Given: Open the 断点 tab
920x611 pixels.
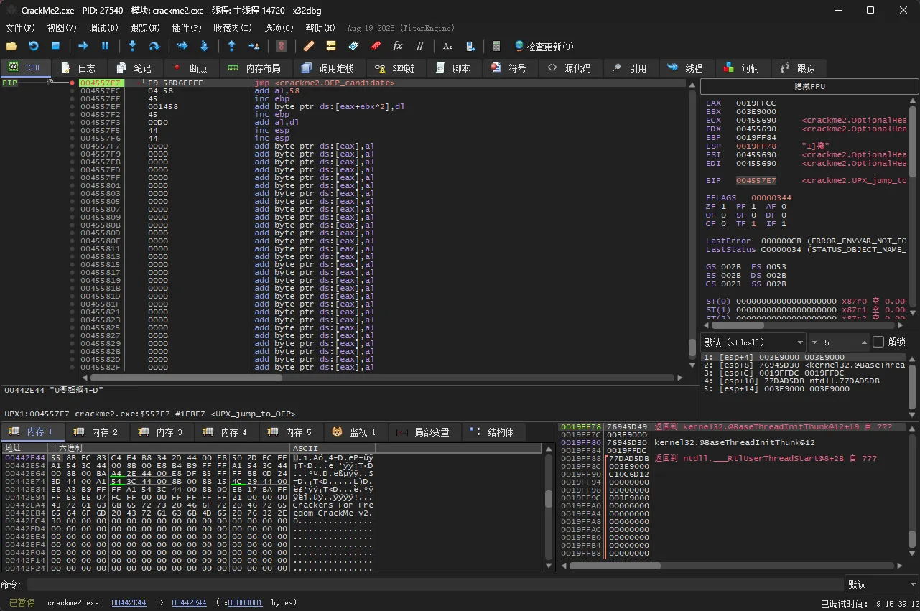Looking at the screenshot, I should pyautogui.click(x=190, y=68).
